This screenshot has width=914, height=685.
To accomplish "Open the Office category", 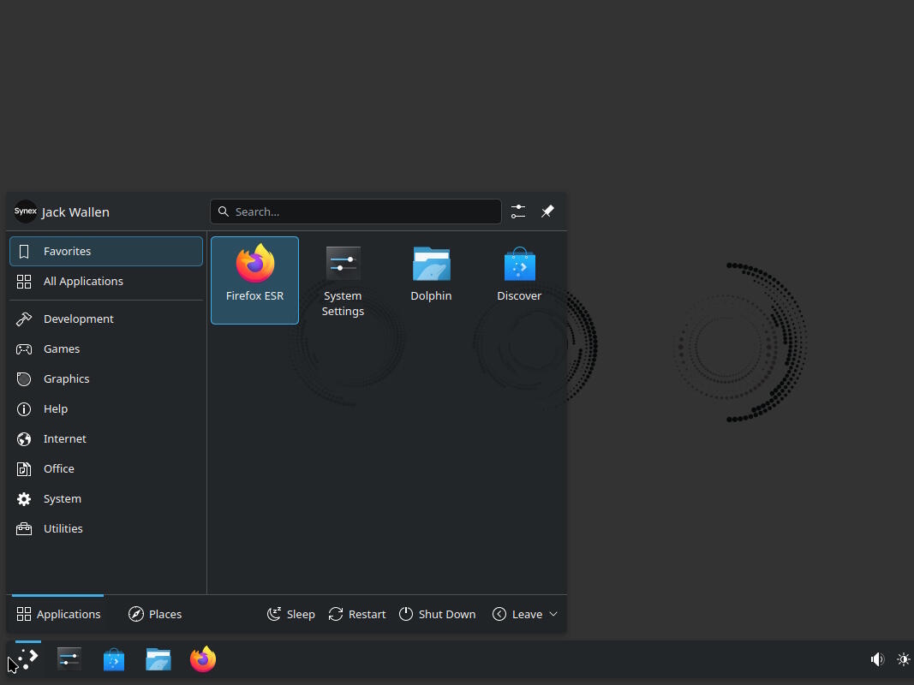I will click(106, 468).
